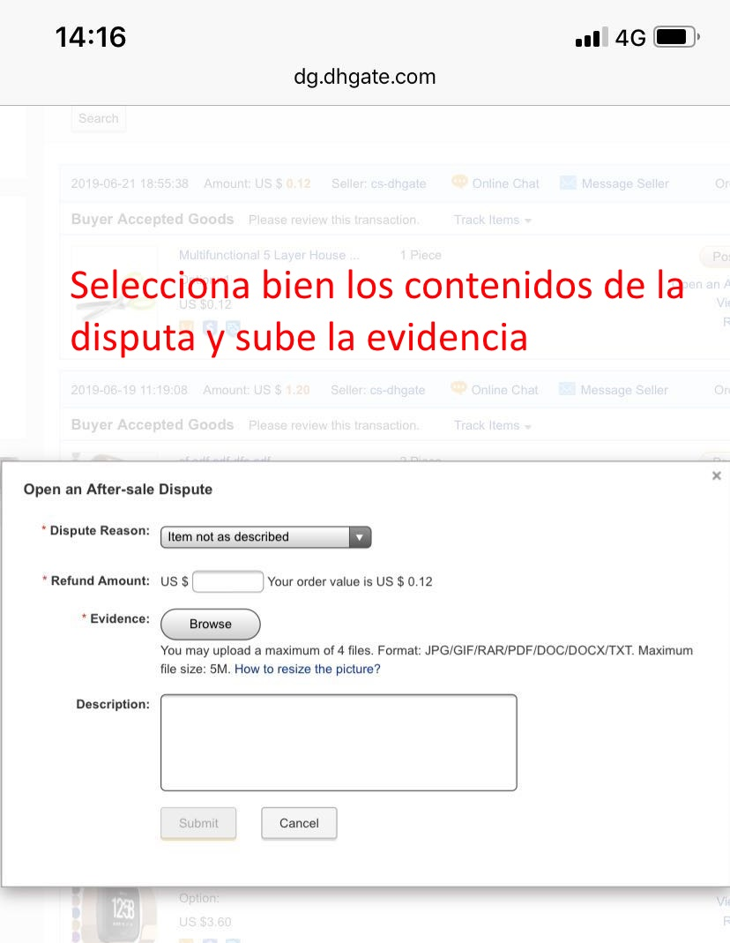Click the Refund Amount input field
Screen dimensions: 730x943
click(x=227, y=581)
